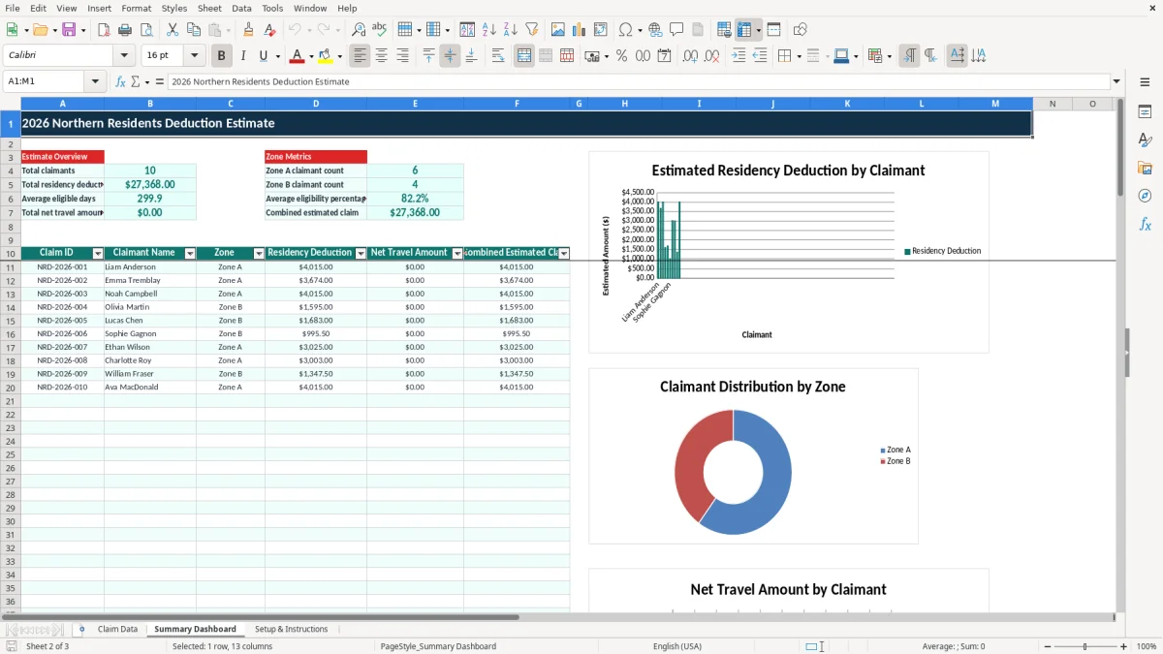
Task: Select the Claimant Distribution by Zone chart
Action: pyautogui.click(x=753, y=456)
